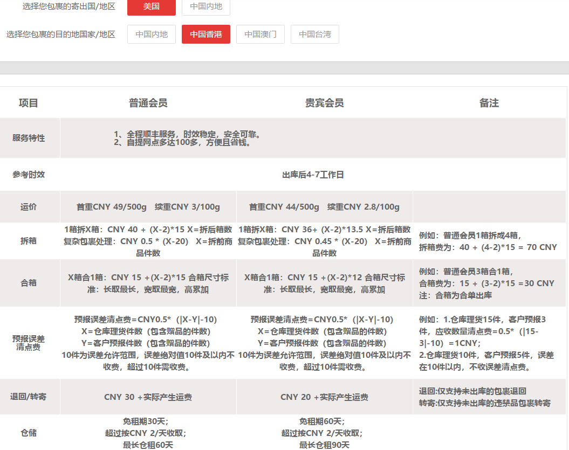Click the 备注 column header
This screenshot has height=450, width=569.
(x=489, y=103)
